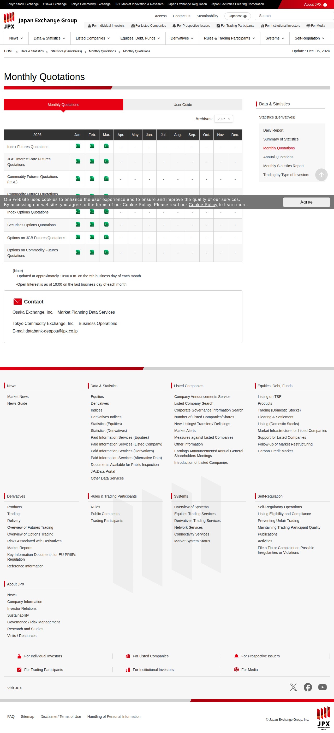334x733 pixels.
Task: Open the For Media header link
Action: tap(316, 26)
